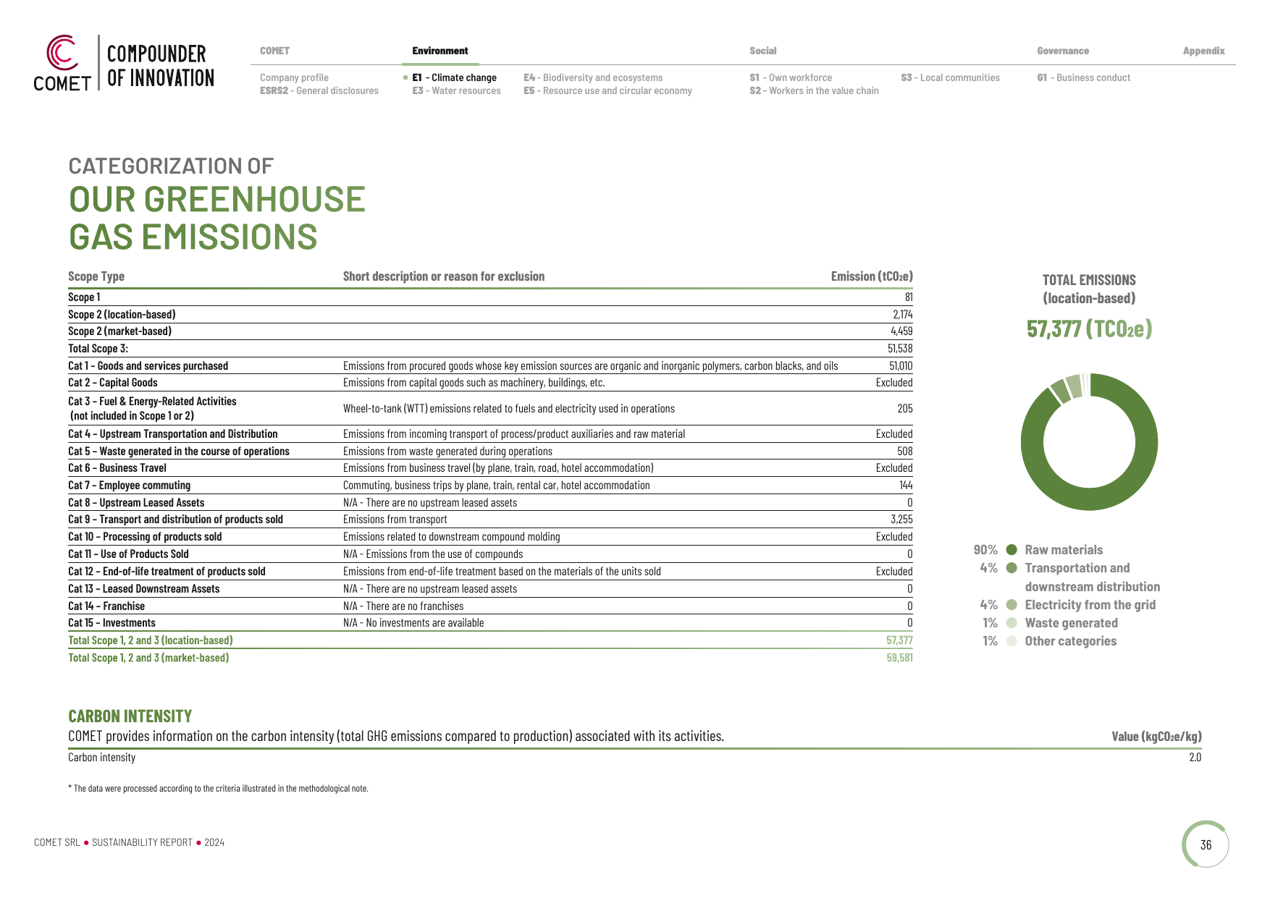Click the 2.0 carbon intensity value
1270x898 pixels.
[1195, 757]
